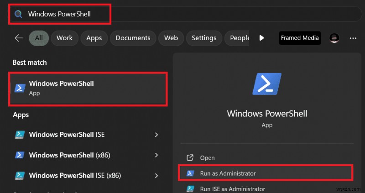Switch to the Web filter tab
This screenshot has width=365, height=193.
pyautogui.click(x=171, y=38)
